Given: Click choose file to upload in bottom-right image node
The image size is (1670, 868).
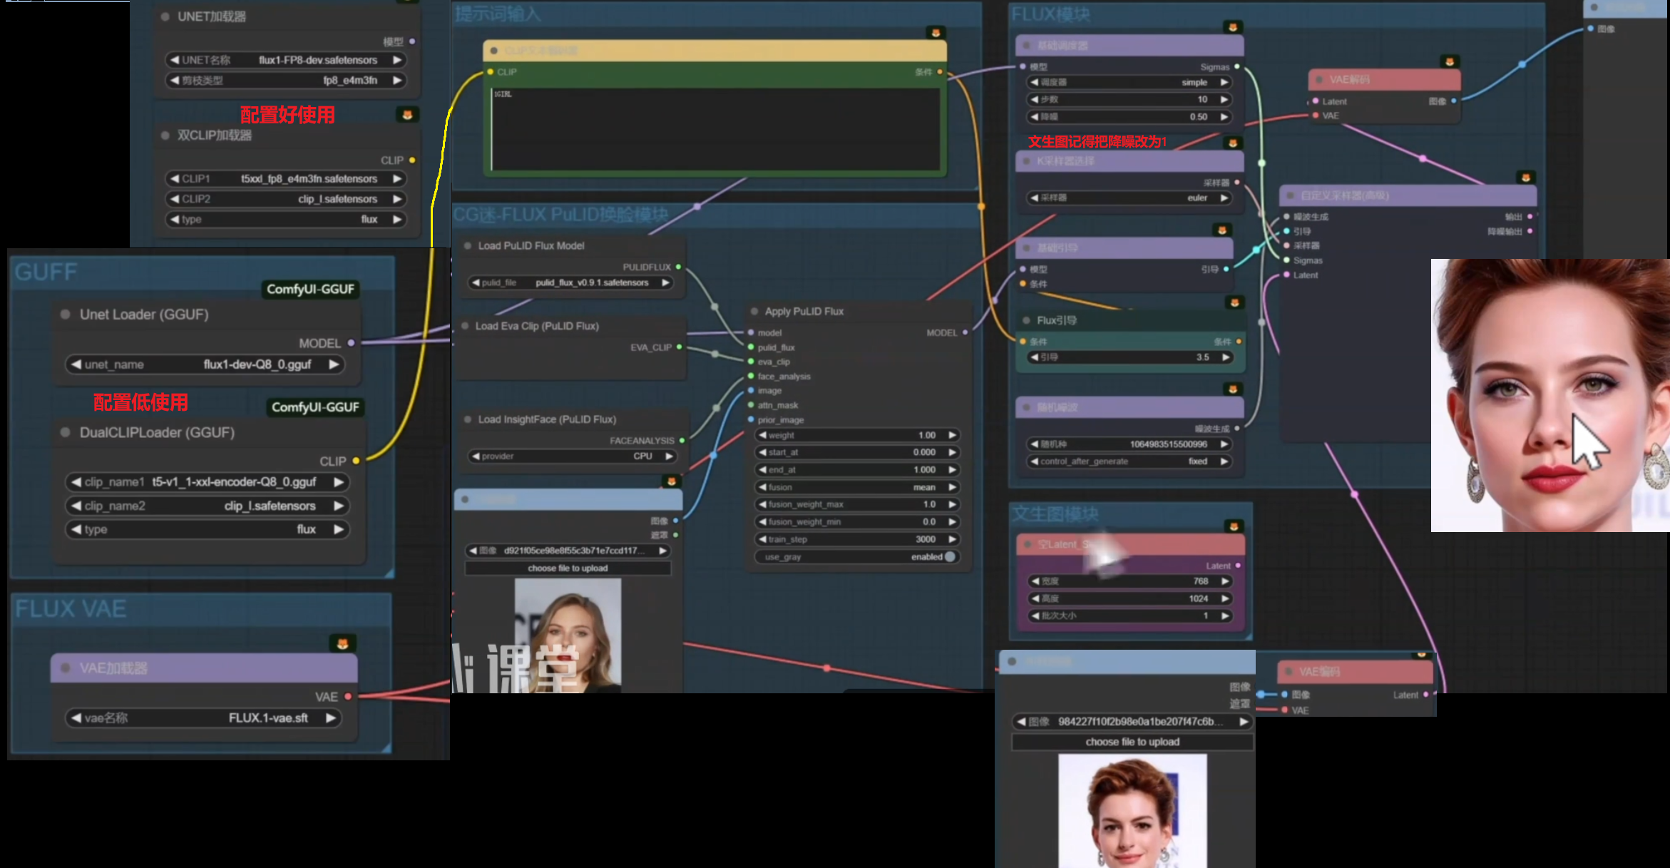Looking at the screenshot, I should pyautogui.click(x=1132, y=742).
